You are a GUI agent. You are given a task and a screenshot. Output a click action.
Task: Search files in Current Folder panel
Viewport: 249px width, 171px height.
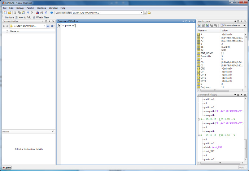[x=48, y=26]
